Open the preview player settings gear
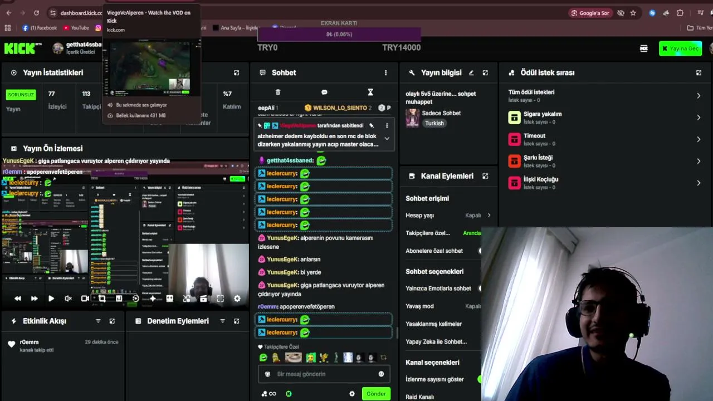 click(237, 299)
